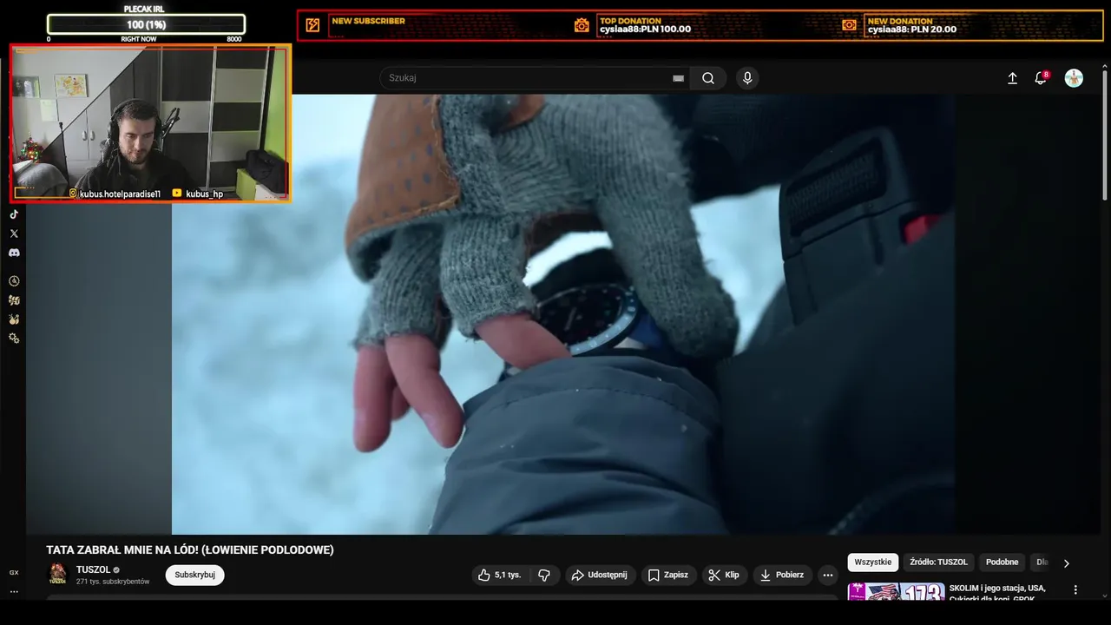The image size is (1111, 625).
Task: Download video with Pobierz
Action: coord(782,575)
